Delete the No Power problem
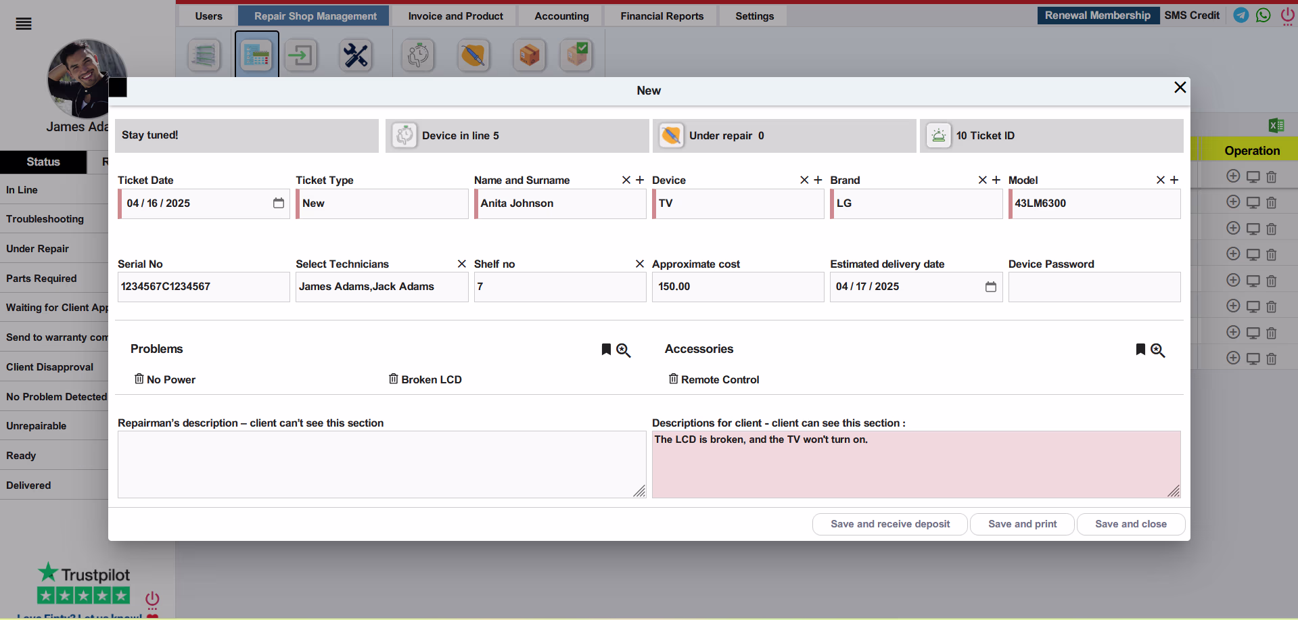This screenshot has width=1298, height=620. click(x=139, y=379)
